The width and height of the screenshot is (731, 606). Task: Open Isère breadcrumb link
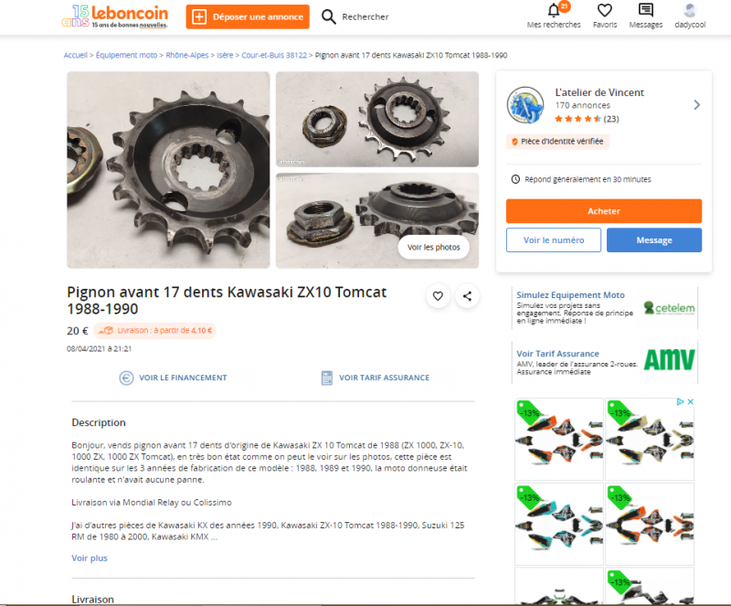click(x=225, y=55)
